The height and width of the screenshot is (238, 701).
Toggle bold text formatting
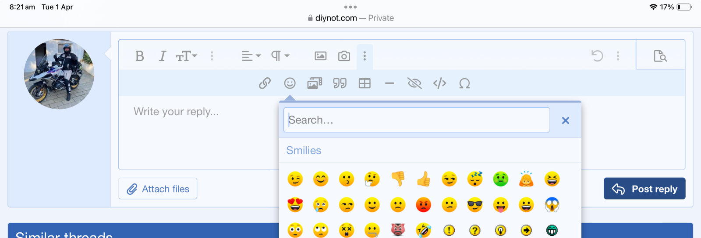pos(140,56)
